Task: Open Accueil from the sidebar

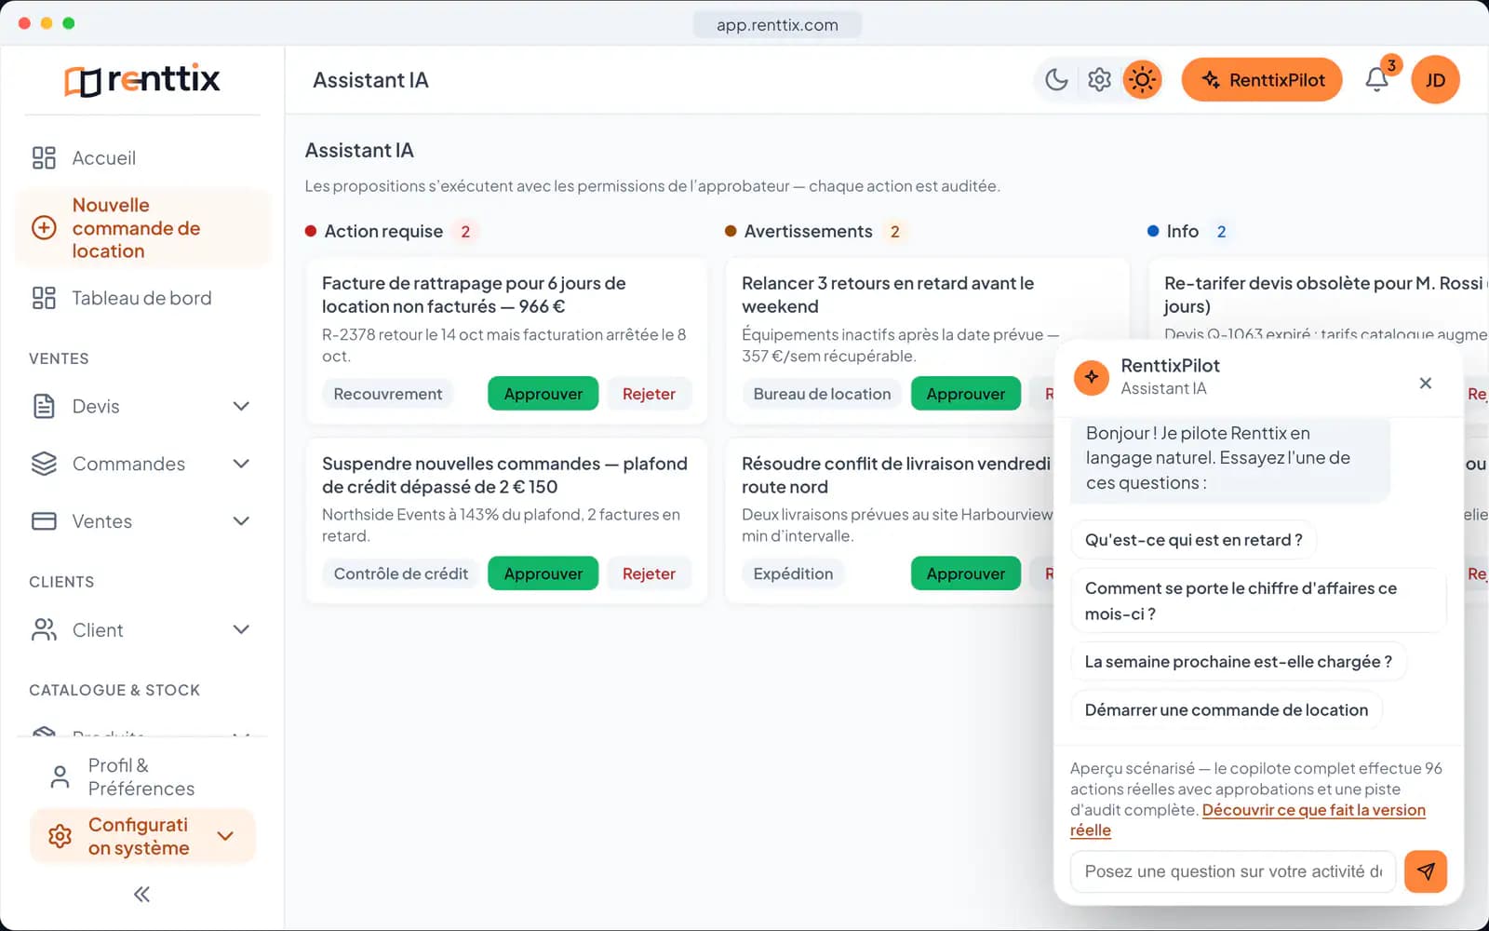Action: click(x=141, y=158)
